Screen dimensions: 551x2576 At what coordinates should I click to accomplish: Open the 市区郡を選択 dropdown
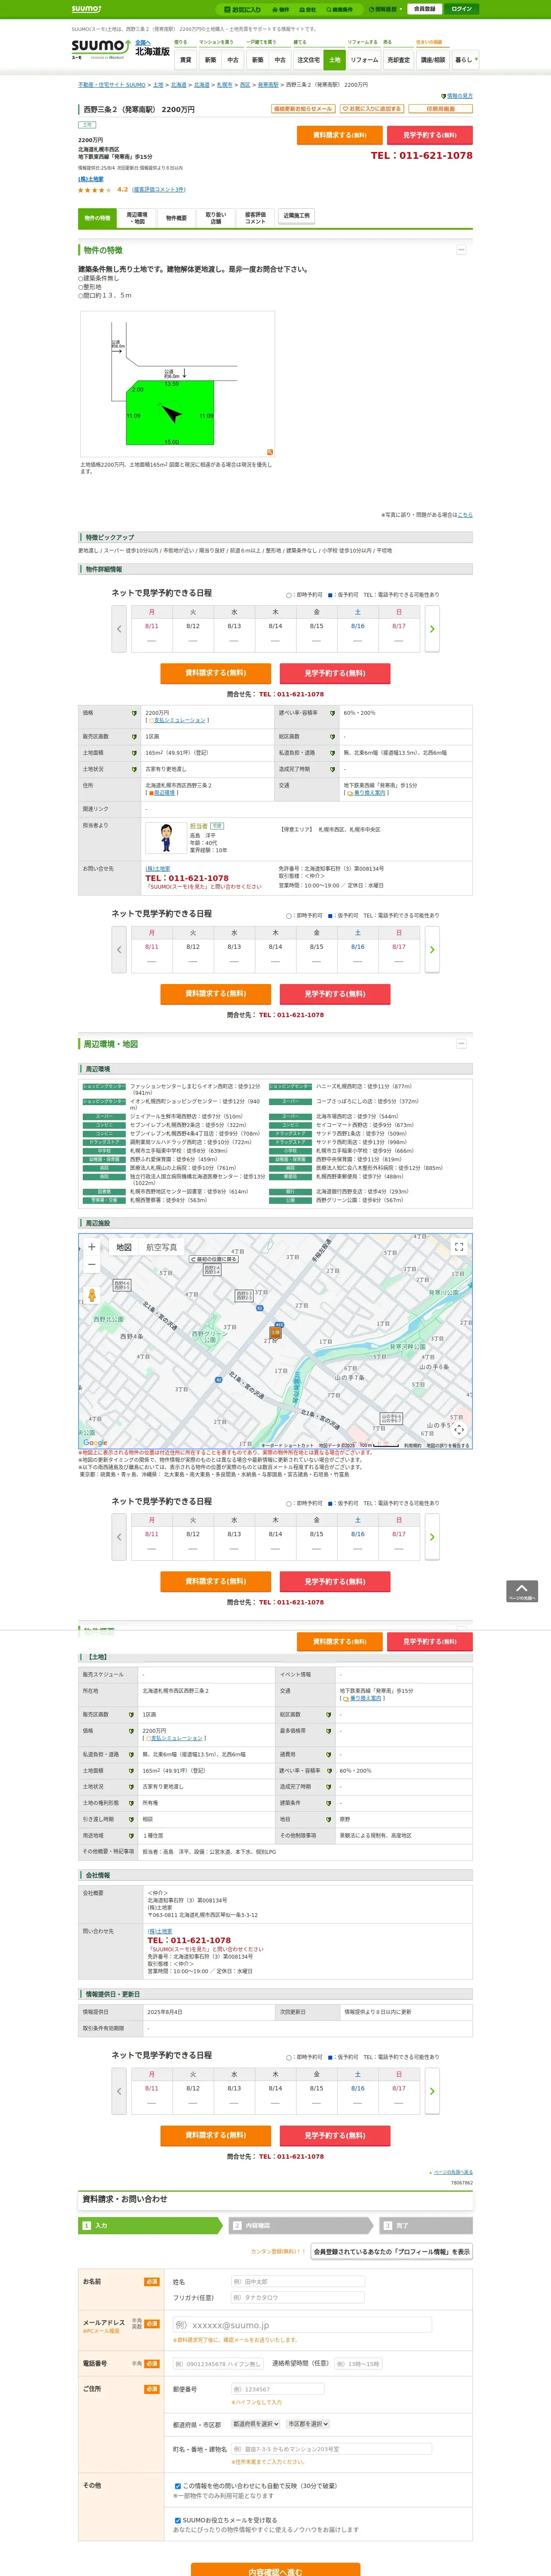[x=308, y=2424]
